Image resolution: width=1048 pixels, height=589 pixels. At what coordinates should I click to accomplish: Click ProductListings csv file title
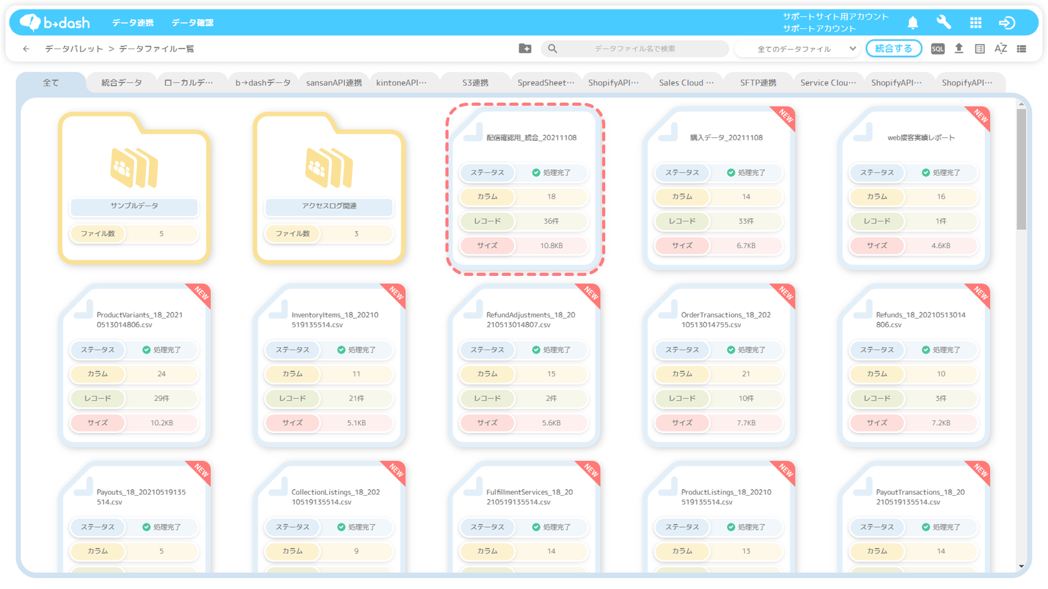pos(726,497)
